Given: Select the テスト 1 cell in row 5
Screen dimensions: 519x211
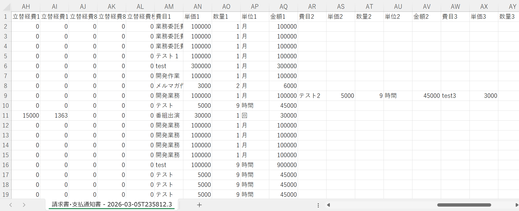Looking at the screenshot, I should pyautogui.click(x=169, y=56).
